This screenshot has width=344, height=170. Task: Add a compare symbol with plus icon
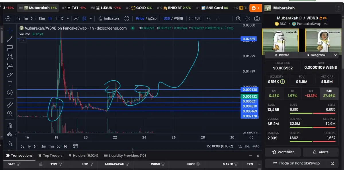[x=8, y=18]
